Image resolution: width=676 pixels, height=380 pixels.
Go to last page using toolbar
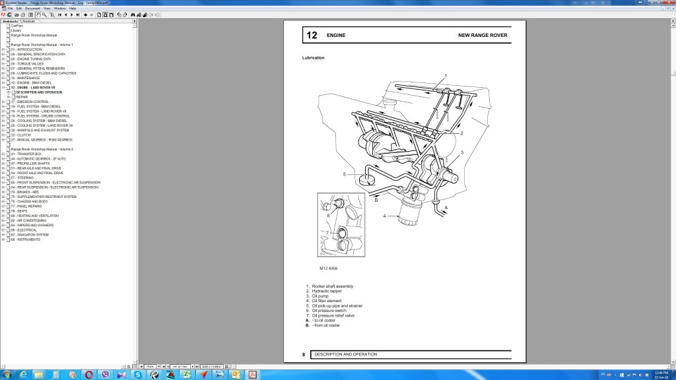click(x=78, y=15)
